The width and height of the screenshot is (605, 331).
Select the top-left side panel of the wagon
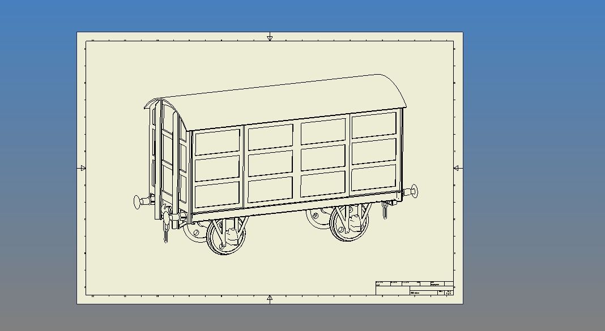217,143
